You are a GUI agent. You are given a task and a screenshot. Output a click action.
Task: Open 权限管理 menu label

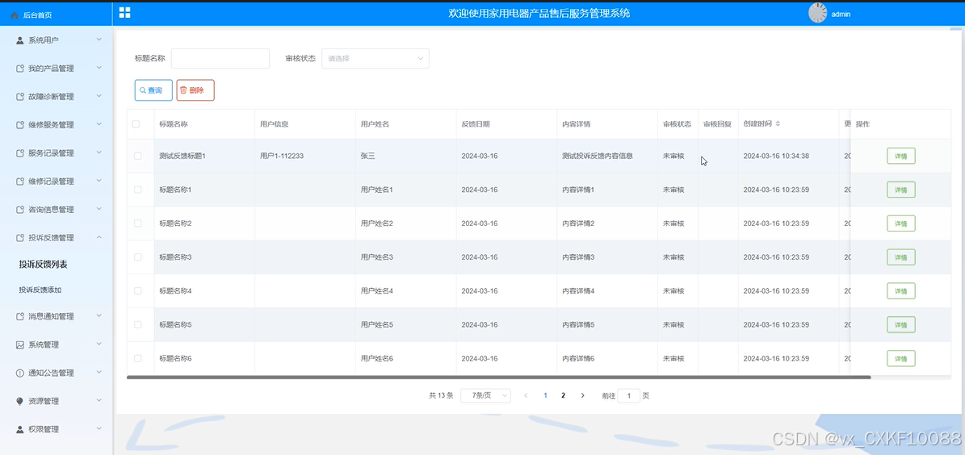click(x=44, y=429)
